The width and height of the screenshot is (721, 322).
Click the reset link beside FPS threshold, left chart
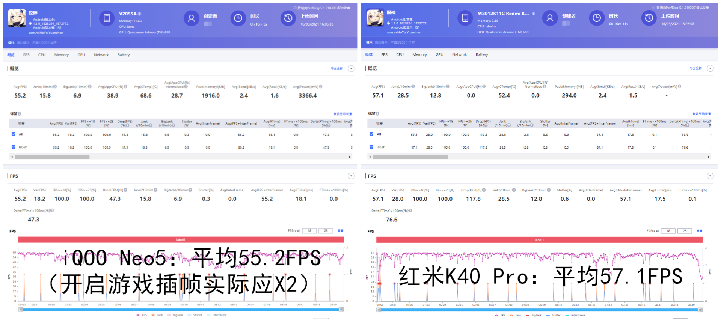(340, 231)
